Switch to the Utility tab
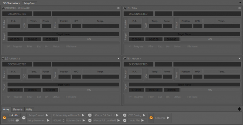 click(x=29, y=109)
